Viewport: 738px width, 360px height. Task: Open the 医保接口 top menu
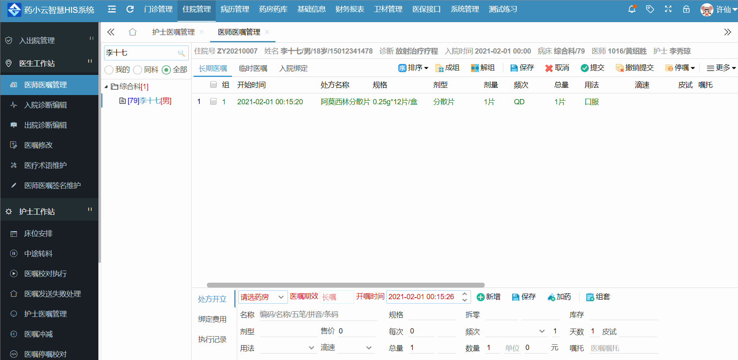pyautogui.click(x=426, y=9)
